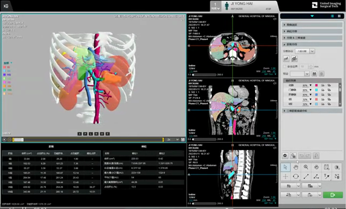Click the H orientation button under 3D view
The height and width of the screenshot is (209, 346).
tap(102, 134)
